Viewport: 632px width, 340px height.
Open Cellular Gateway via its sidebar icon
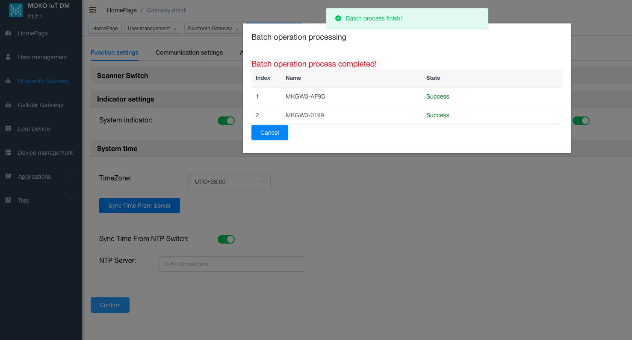[8, 105]
